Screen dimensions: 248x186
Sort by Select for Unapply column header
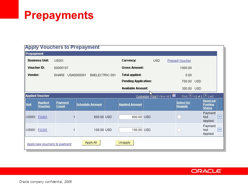click(x=183, y=104)
